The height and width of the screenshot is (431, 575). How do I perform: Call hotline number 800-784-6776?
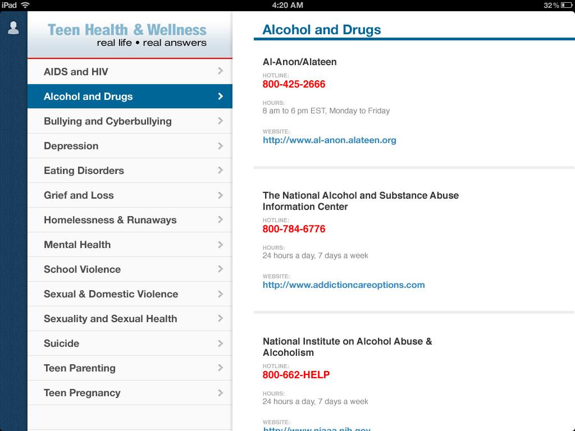(x=294, y=229)
